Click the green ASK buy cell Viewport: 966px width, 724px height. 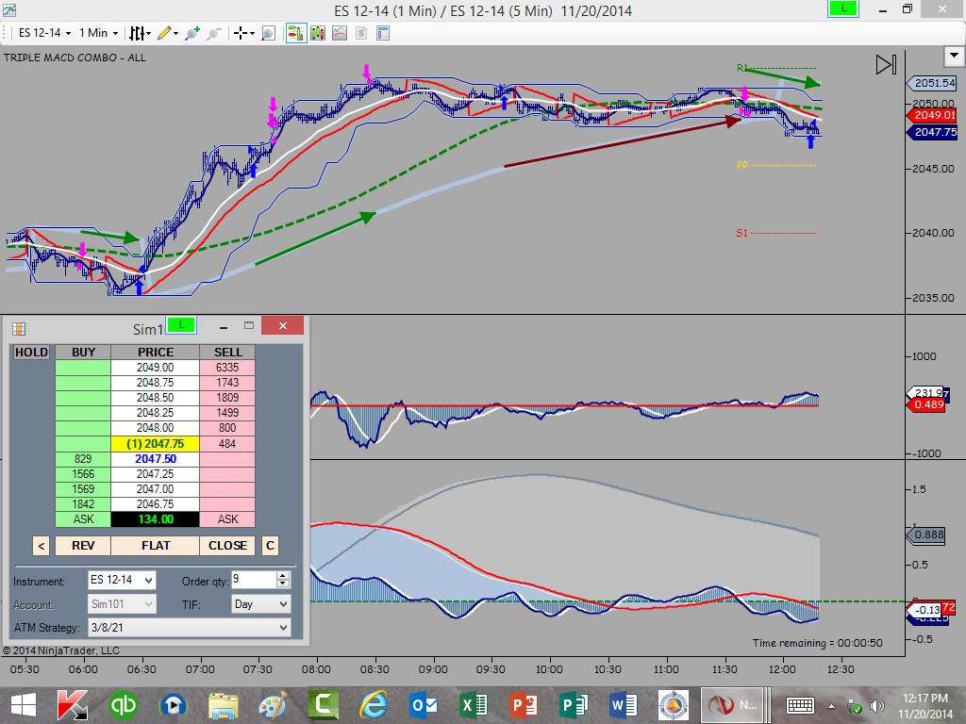pos(83,519)
